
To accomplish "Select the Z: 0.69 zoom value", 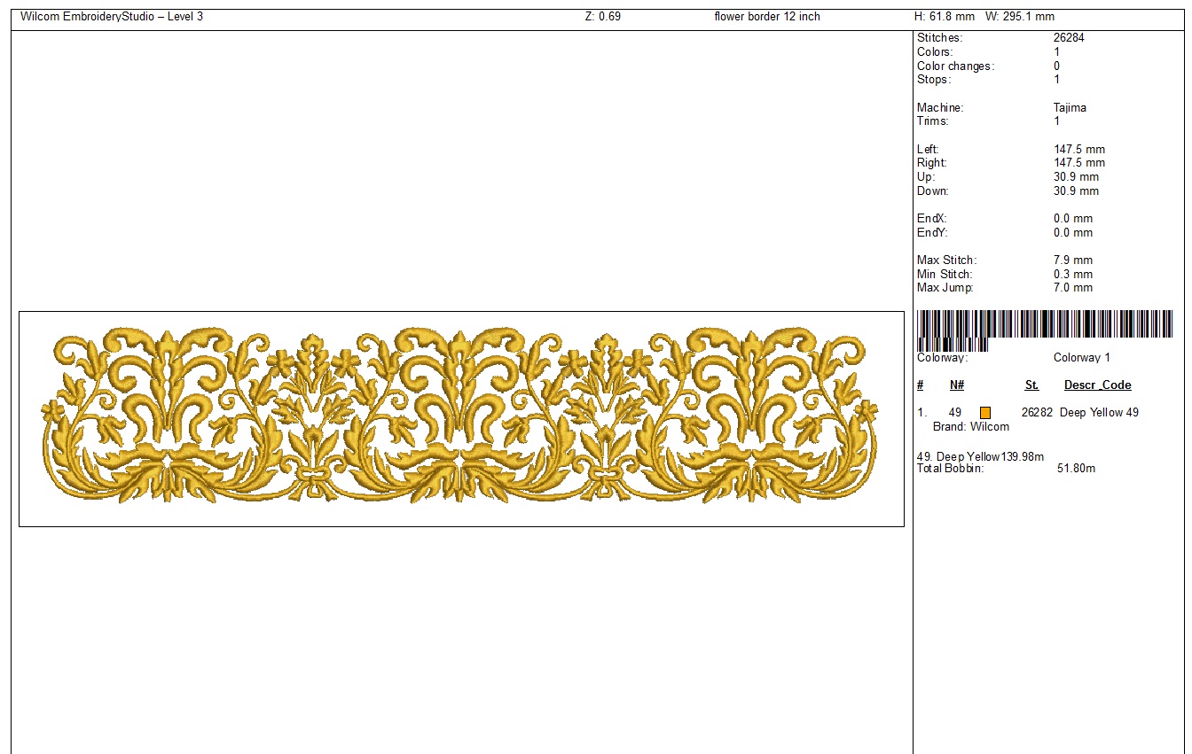I will point(603,17).
